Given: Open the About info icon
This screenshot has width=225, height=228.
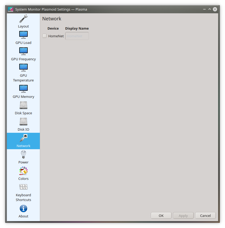Looking at the screenshot, I should [23, 208].
